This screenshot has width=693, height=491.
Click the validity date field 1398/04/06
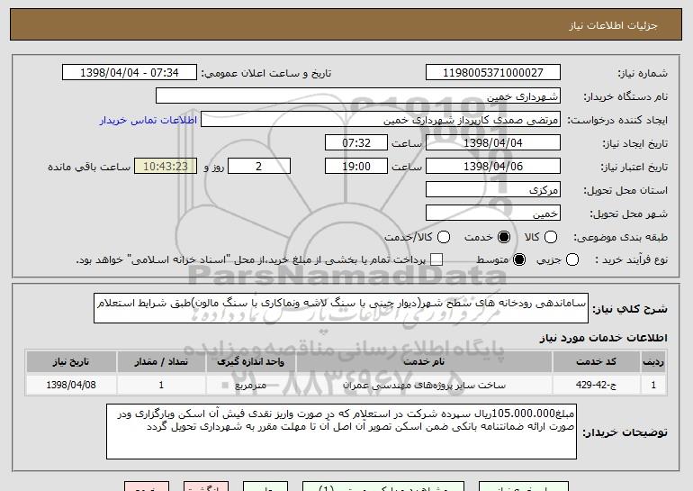(493, 167)
